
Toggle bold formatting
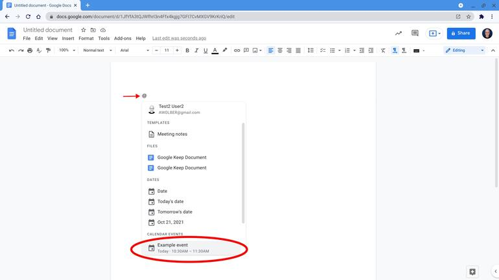click(187, 50)
